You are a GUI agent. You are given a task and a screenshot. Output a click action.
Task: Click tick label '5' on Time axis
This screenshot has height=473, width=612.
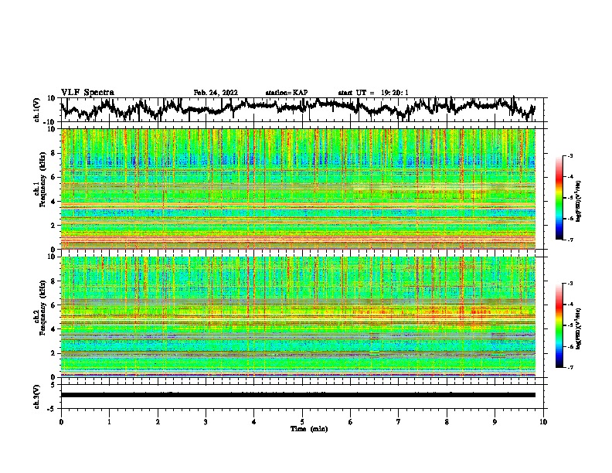coord(302,422)
